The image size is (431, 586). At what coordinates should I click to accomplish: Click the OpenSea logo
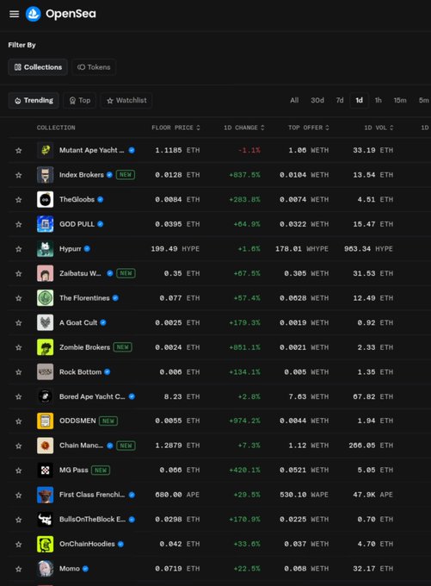[61, 14]
